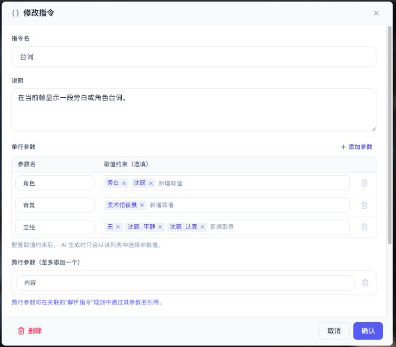
Task: Click the 配置取值约束后 helper text
Action: (87, 245)
